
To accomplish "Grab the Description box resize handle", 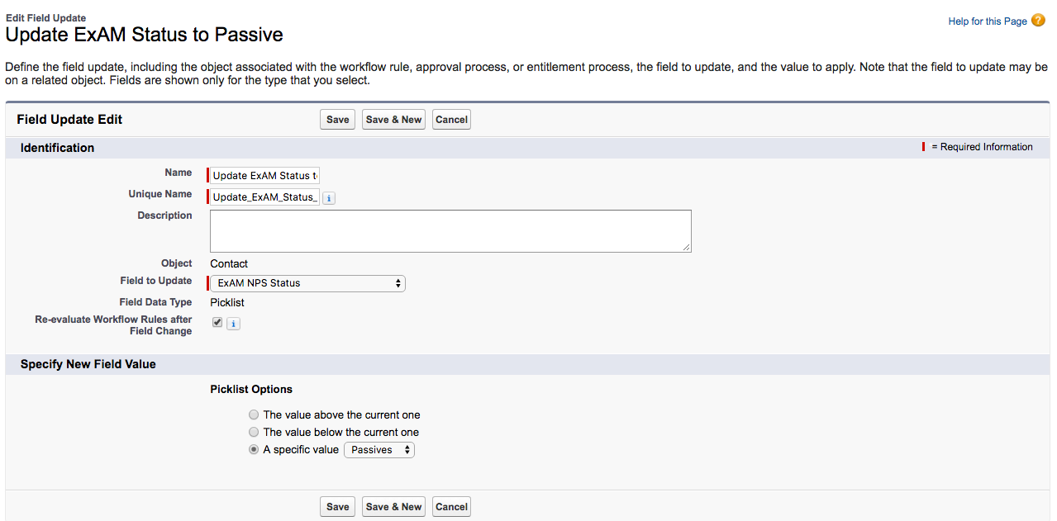I will (x=688, y=248).
